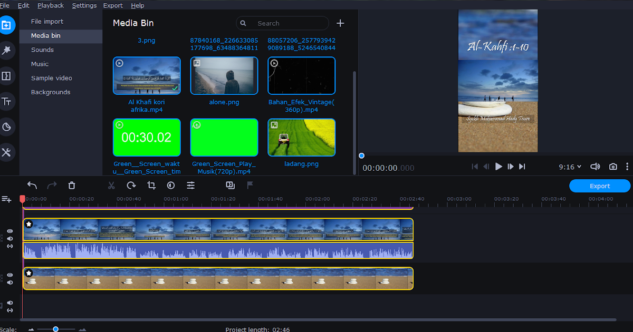Click the Rotate clip icon
Screen dimensions: 633x332
tap(131, 185)
